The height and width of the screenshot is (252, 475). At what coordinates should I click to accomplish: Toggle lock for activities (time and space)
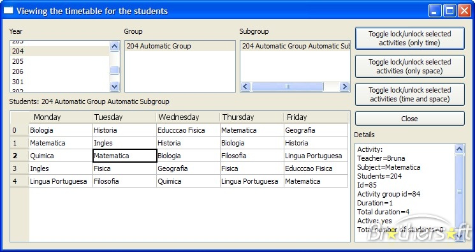point(409,94)
